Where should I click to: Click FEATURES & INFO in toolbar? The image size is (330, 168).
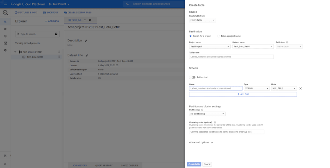26,13
